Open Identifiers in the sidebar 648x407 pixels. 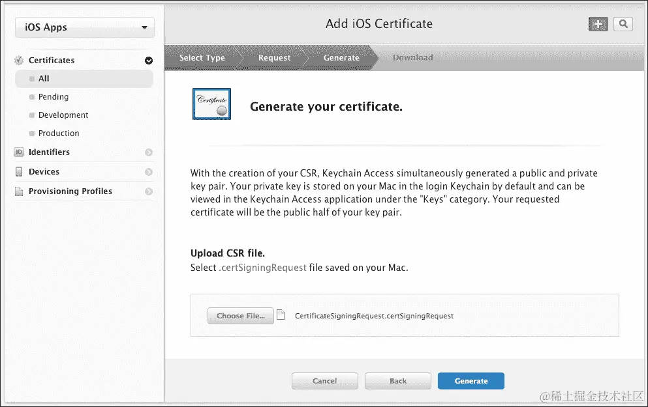pyautogui.click(x=49, y=152)
